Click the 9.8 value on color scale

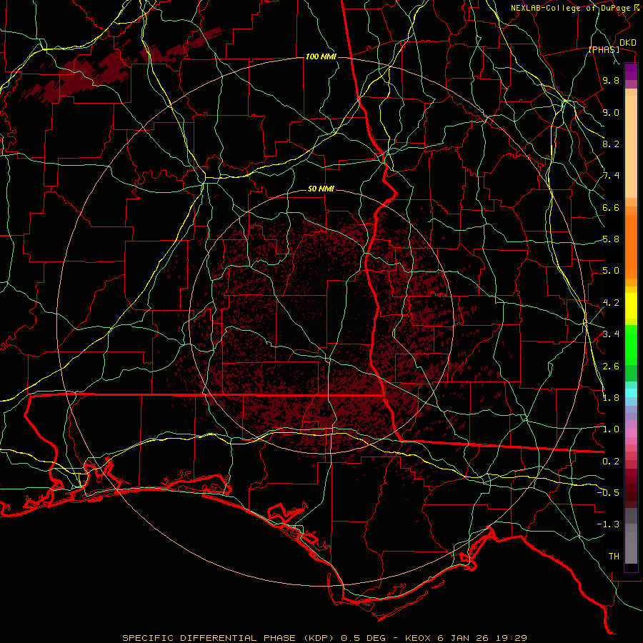pos(611,81)
